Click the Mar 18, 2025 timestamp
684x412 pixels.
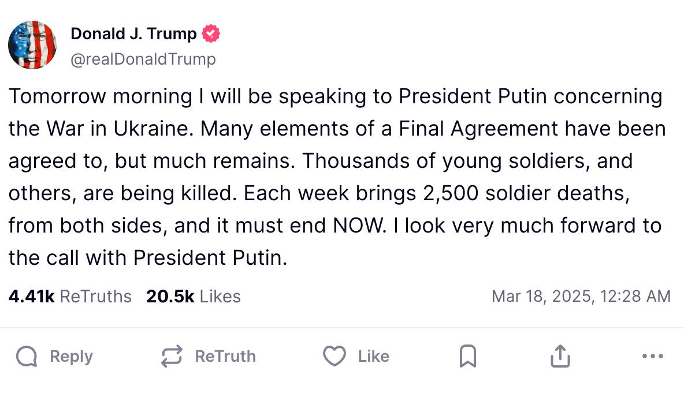pyautogui.click(x=581, y=297)
